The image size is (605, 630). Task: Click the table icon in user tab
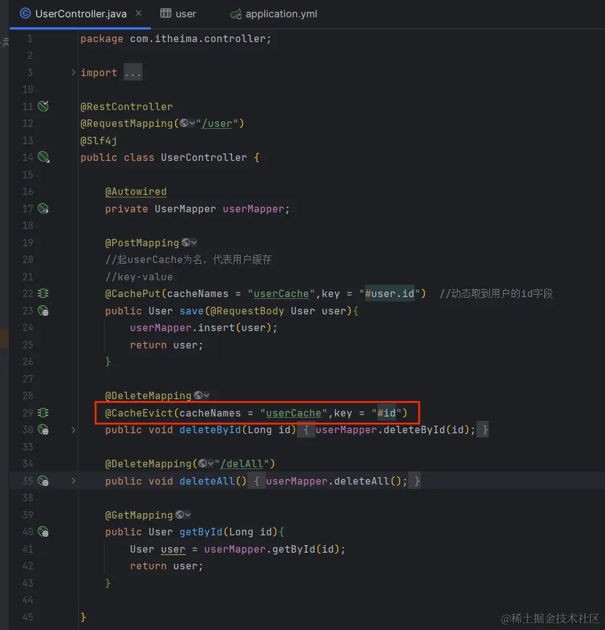point(166,13)
